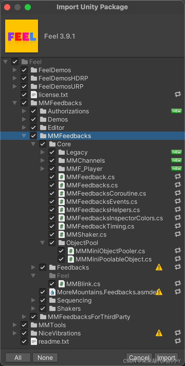Uncheck the license.txt checkbox
The image size is (185, 366).
pyautogui.click(x=24, y=95)
